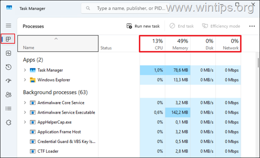
Task: Sort processes by CPU column
Action: (x=152, y=44)
